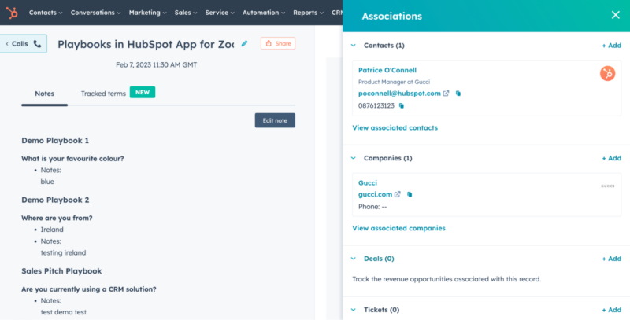630x320 pixels.
Task: Open the Gucci company record
Action: [x=368, y=182]
